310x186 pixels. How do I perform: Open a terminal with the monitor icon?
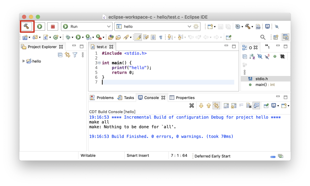click(267, 26)
